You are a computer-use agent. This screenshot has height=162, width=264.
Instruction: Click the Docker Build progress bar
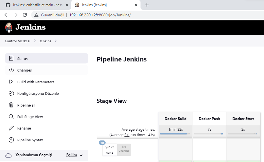point(175,134)
